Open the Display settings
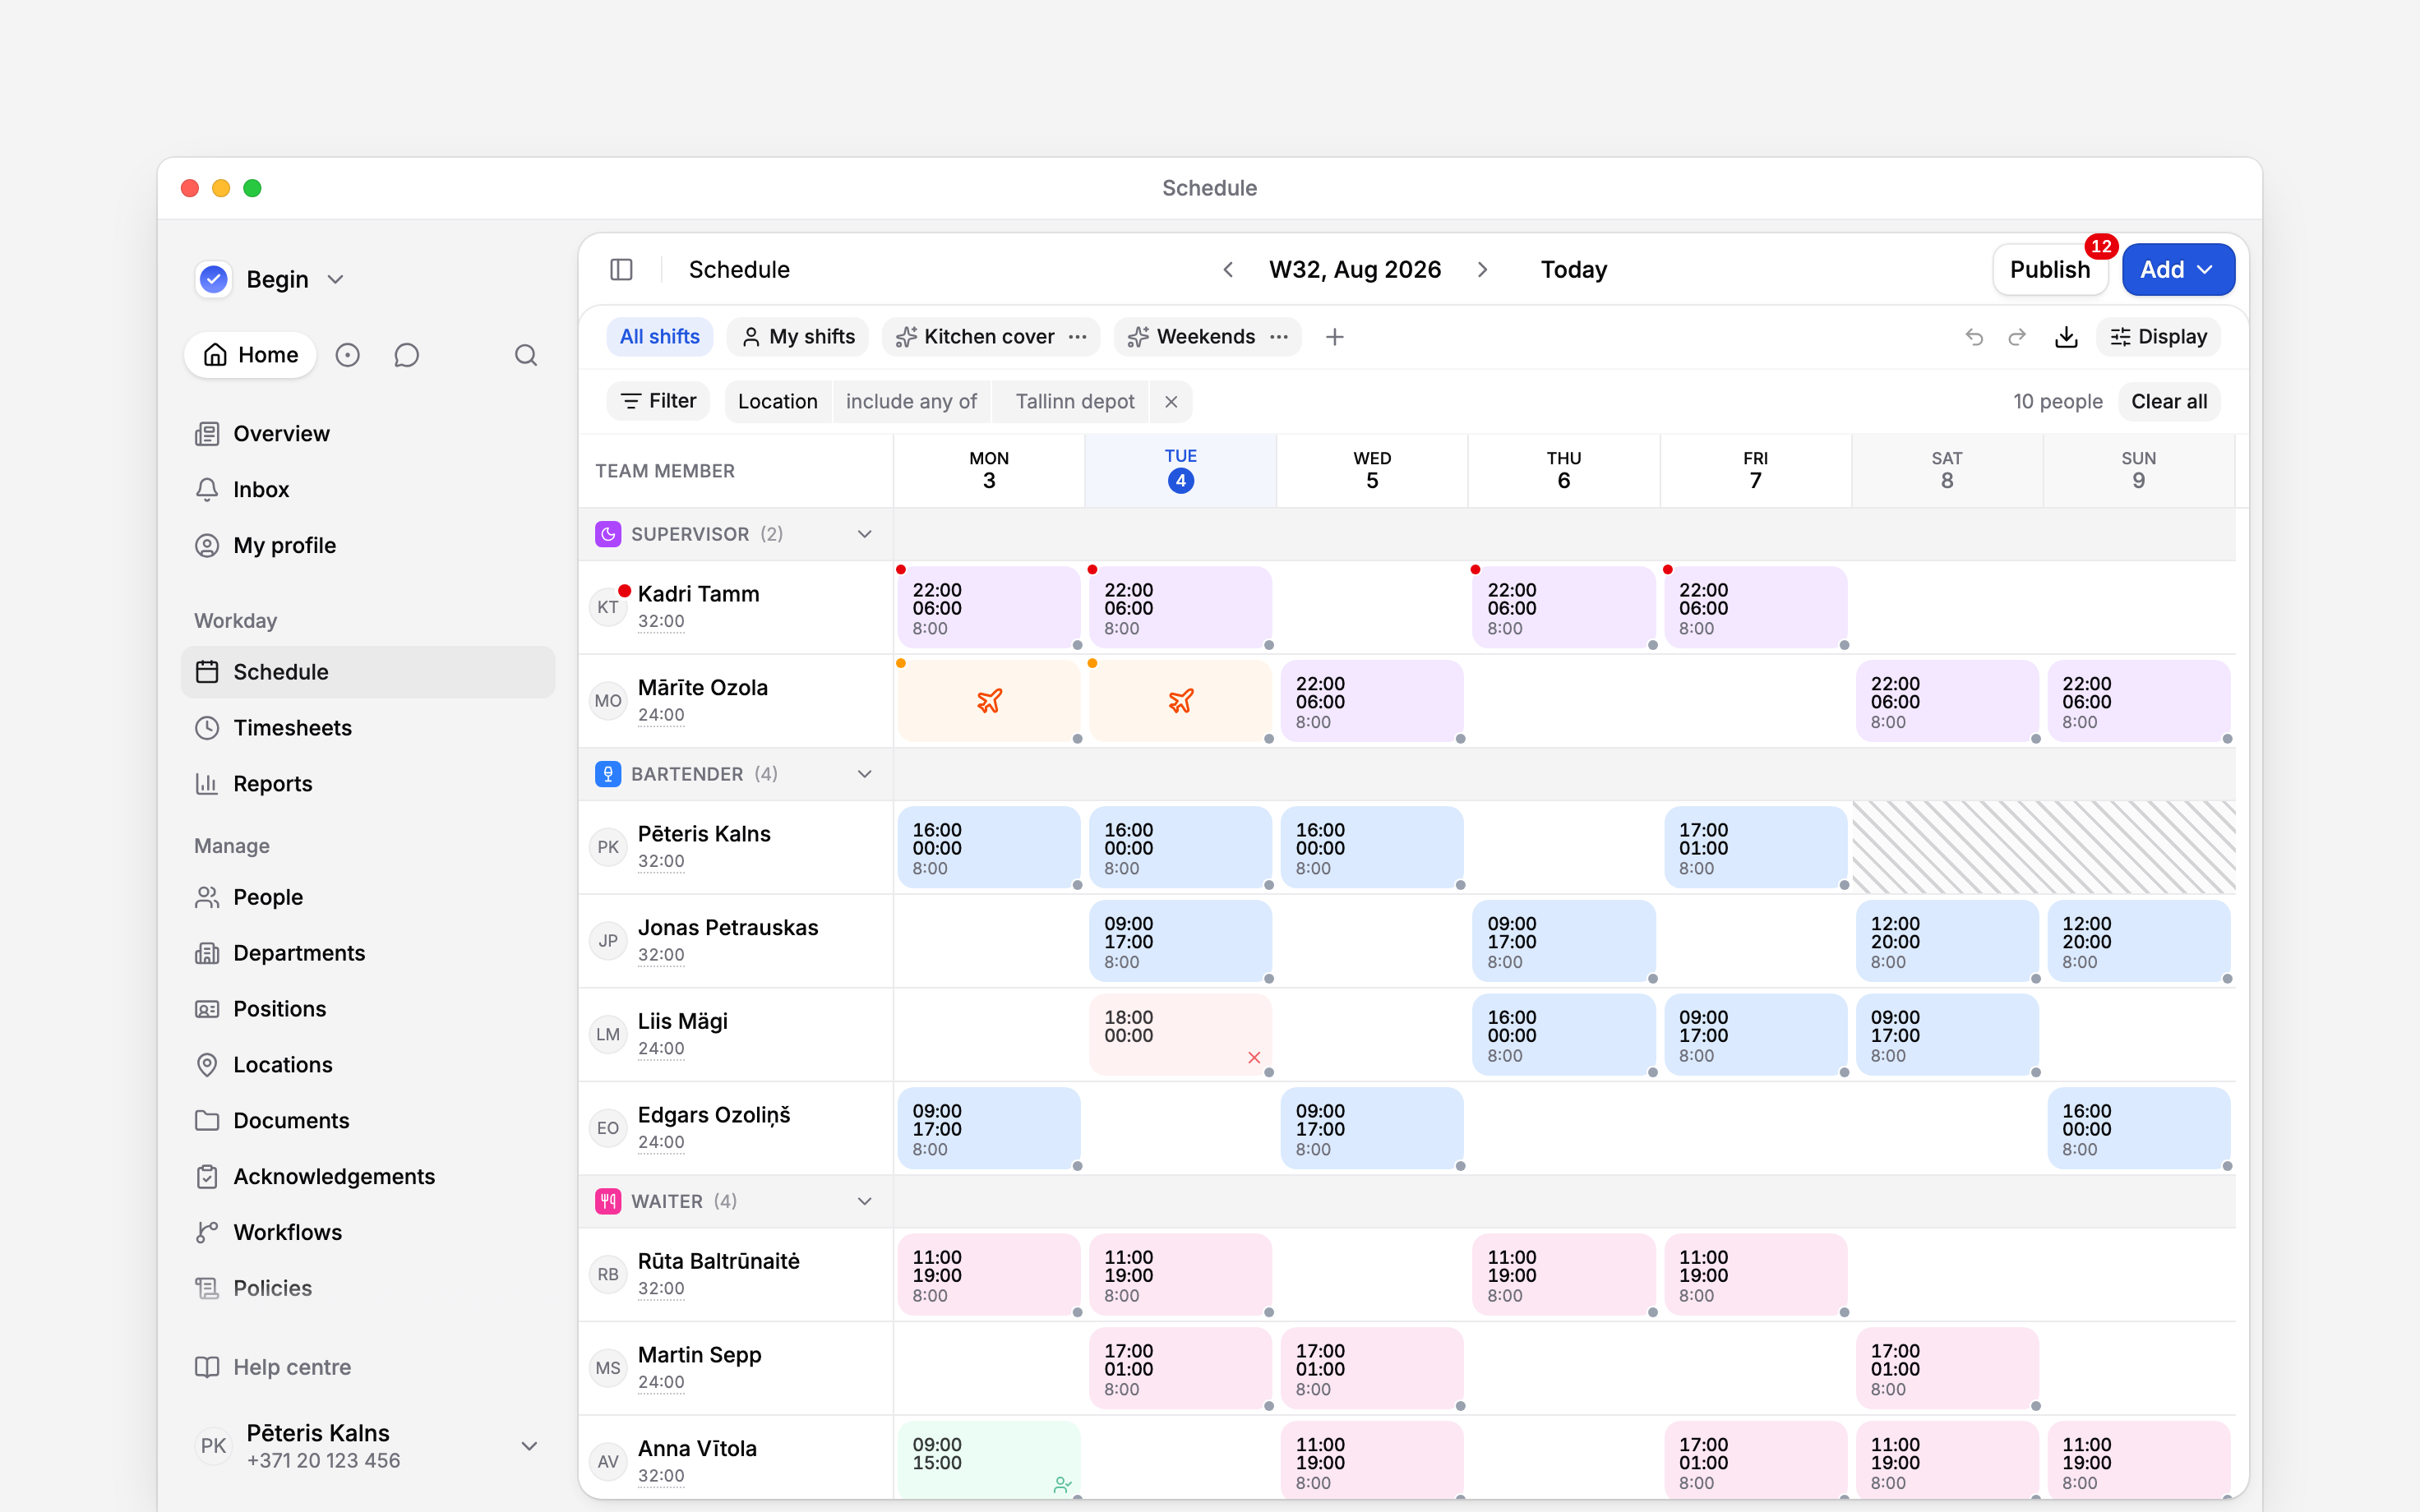The width and height of the screenshot is (2420, 1512). 2159,337
